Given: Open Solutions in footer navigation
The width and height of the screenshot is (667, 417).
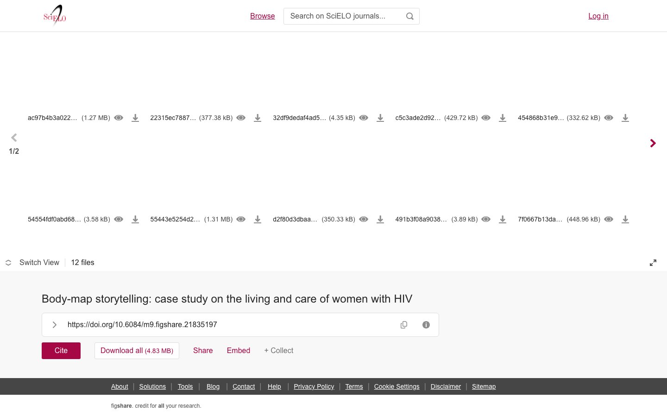Looking at the screenshot, I should (152, 386).
